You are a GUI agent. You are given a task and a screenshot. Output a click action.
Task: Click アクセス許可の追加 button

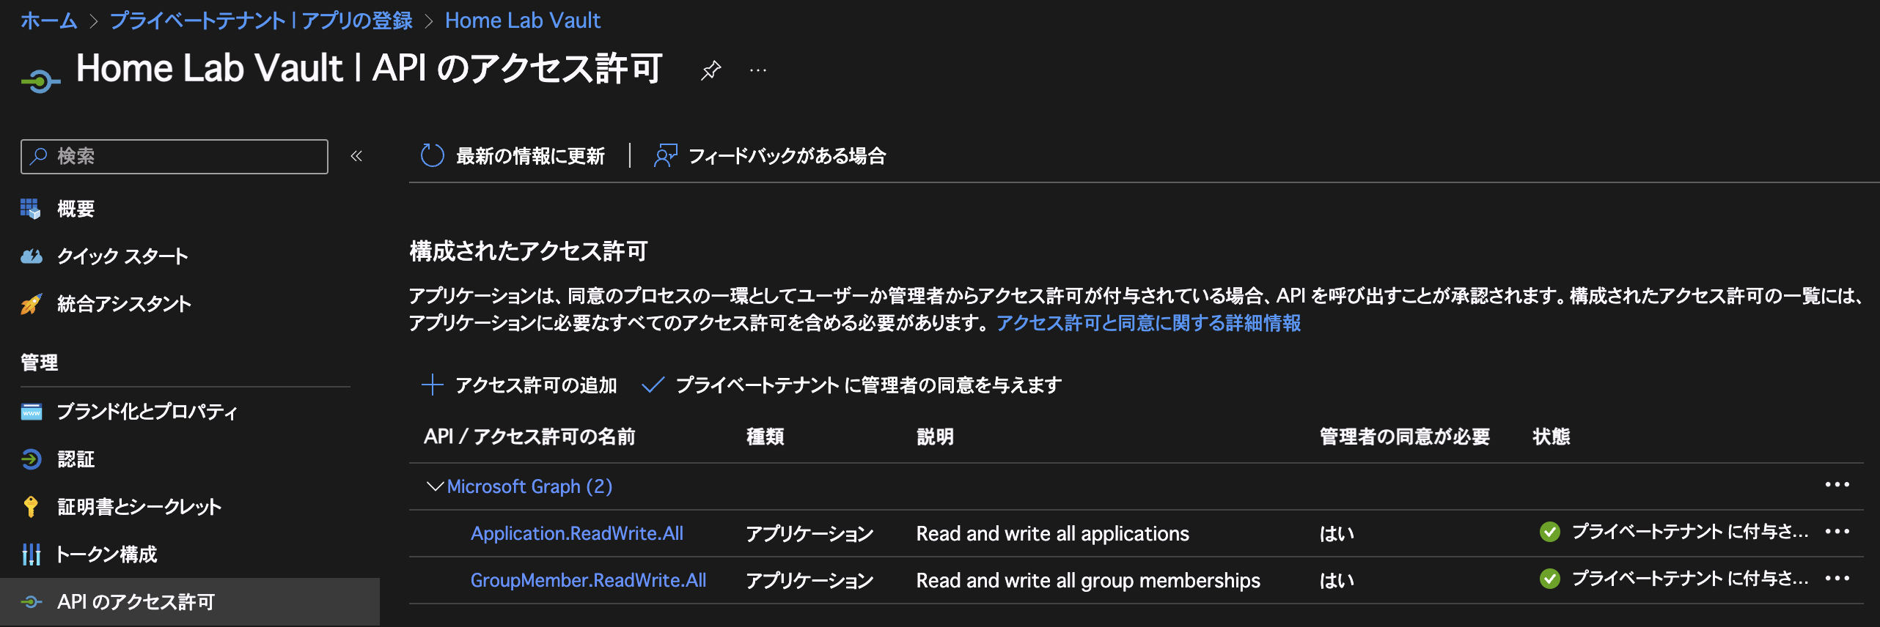pyautogui.click(x=520, y=385)
